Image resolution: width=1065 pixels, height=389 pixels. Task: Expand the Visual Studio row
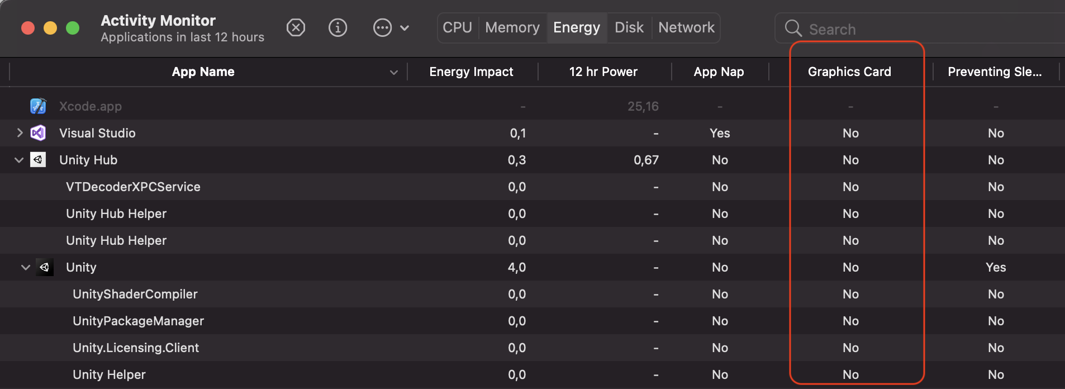point(20,132)
